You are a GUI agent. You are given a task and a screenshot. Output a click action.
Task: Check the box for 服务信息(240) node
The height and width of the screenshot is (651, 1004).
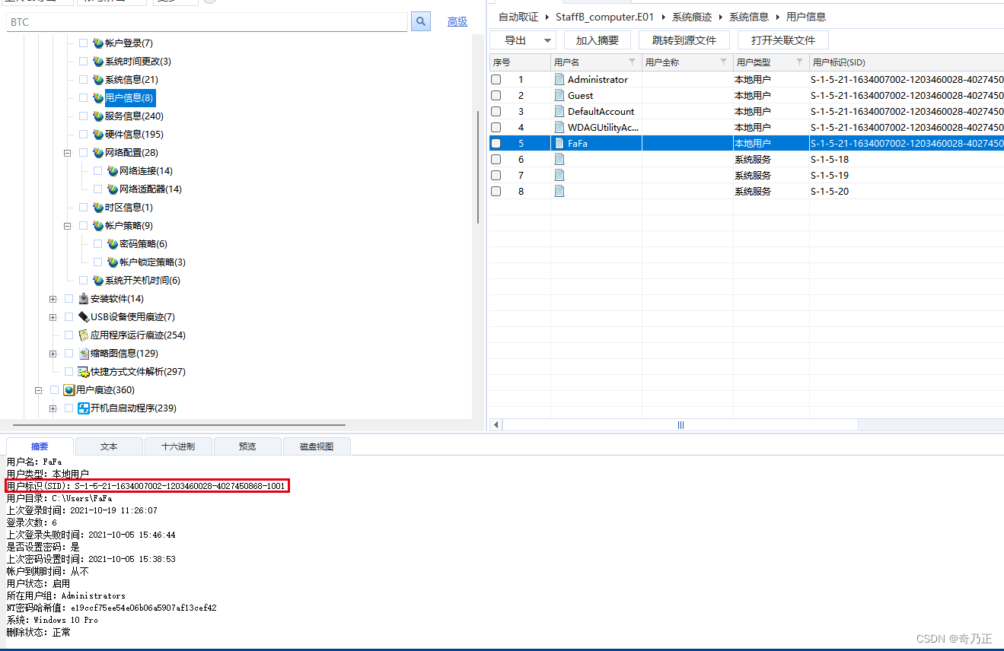[84, 116]
